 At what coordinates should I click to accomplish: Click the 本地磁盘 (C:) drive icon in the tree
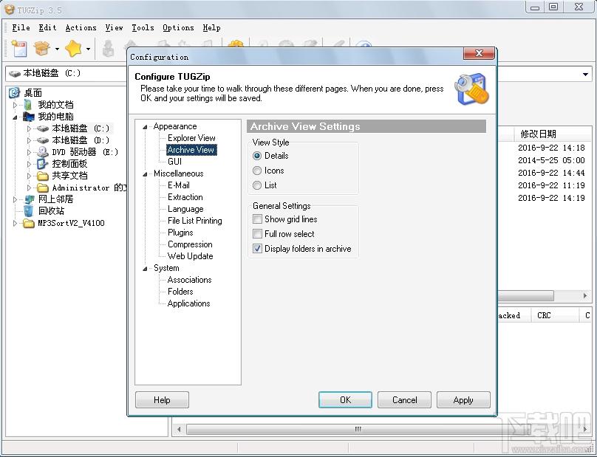coord(43,128)
